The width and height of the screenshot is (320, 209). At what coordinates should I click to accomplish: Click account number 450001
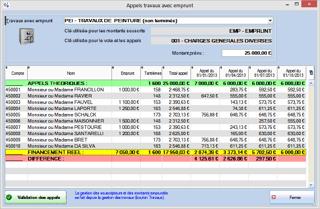click(13, 89)
